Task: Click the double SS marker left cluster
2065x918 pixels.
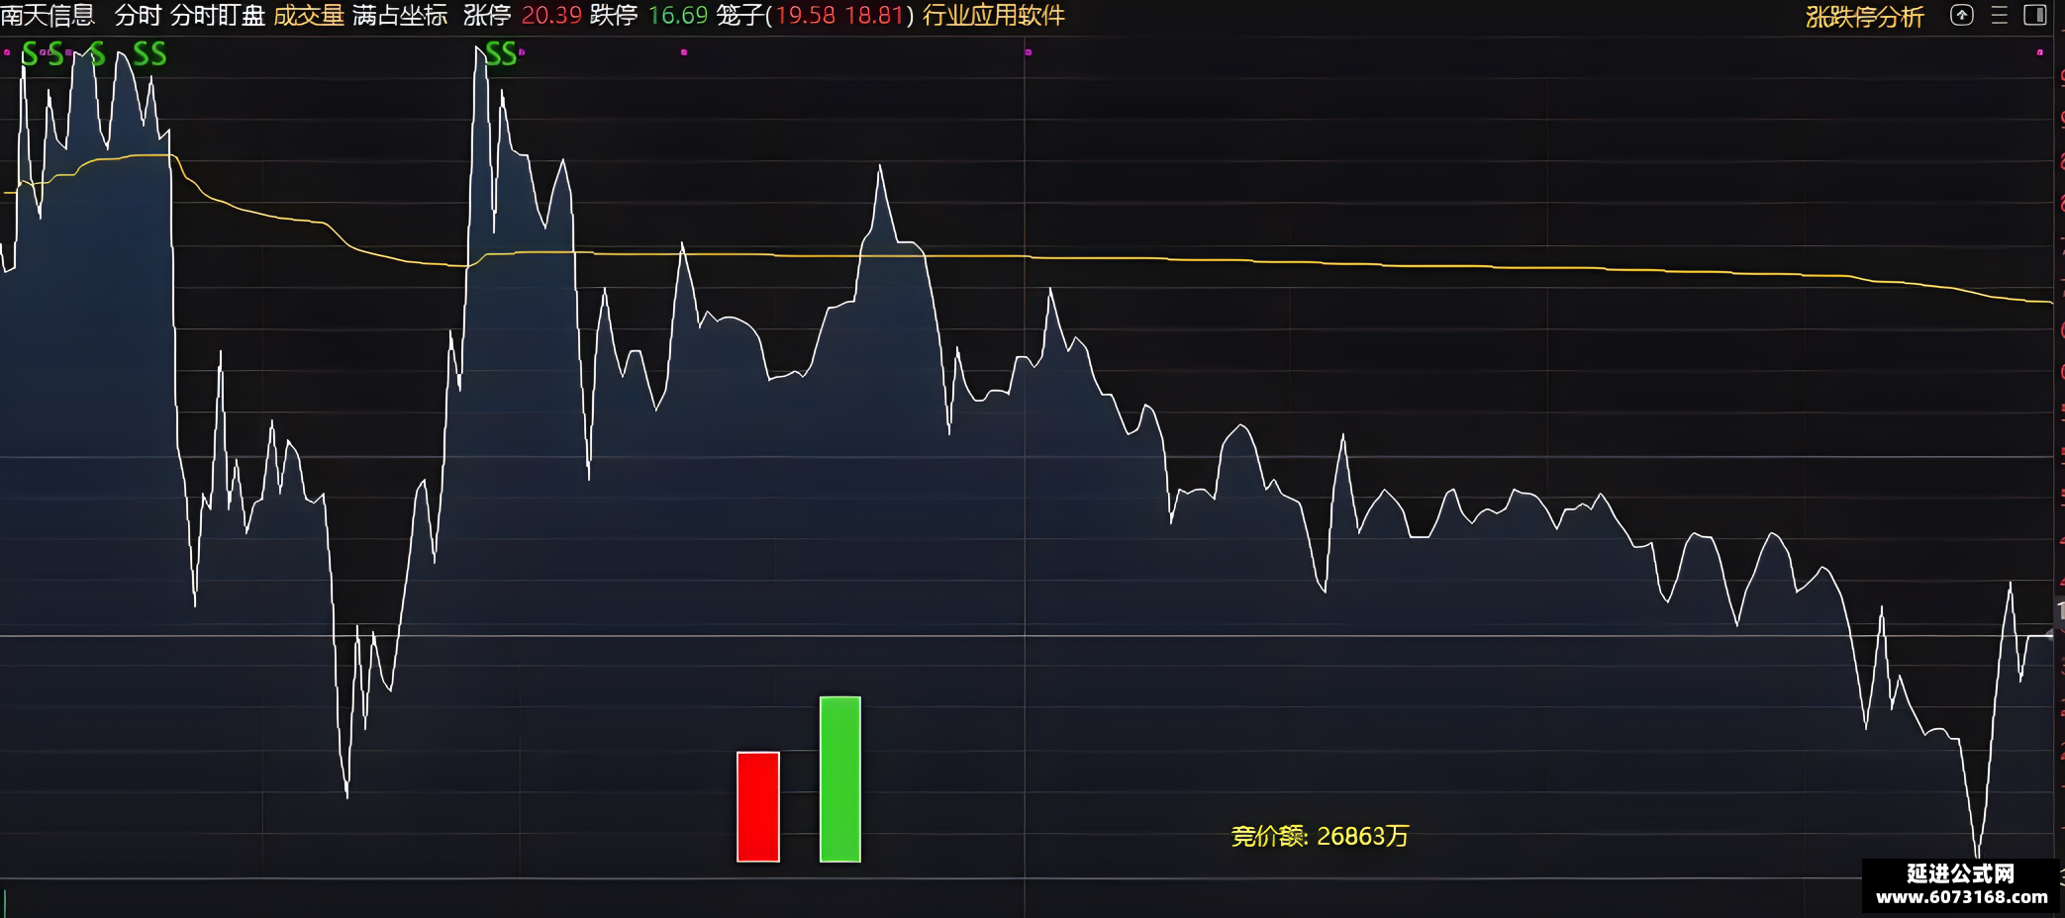Action: click(149, 54)
